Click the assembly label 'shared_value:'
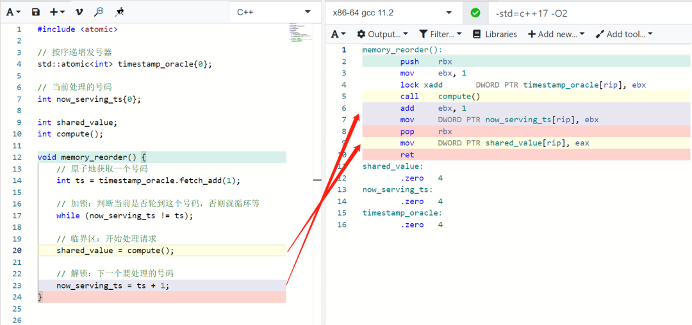This screenshot has height=325, width=692. [393, 166]
